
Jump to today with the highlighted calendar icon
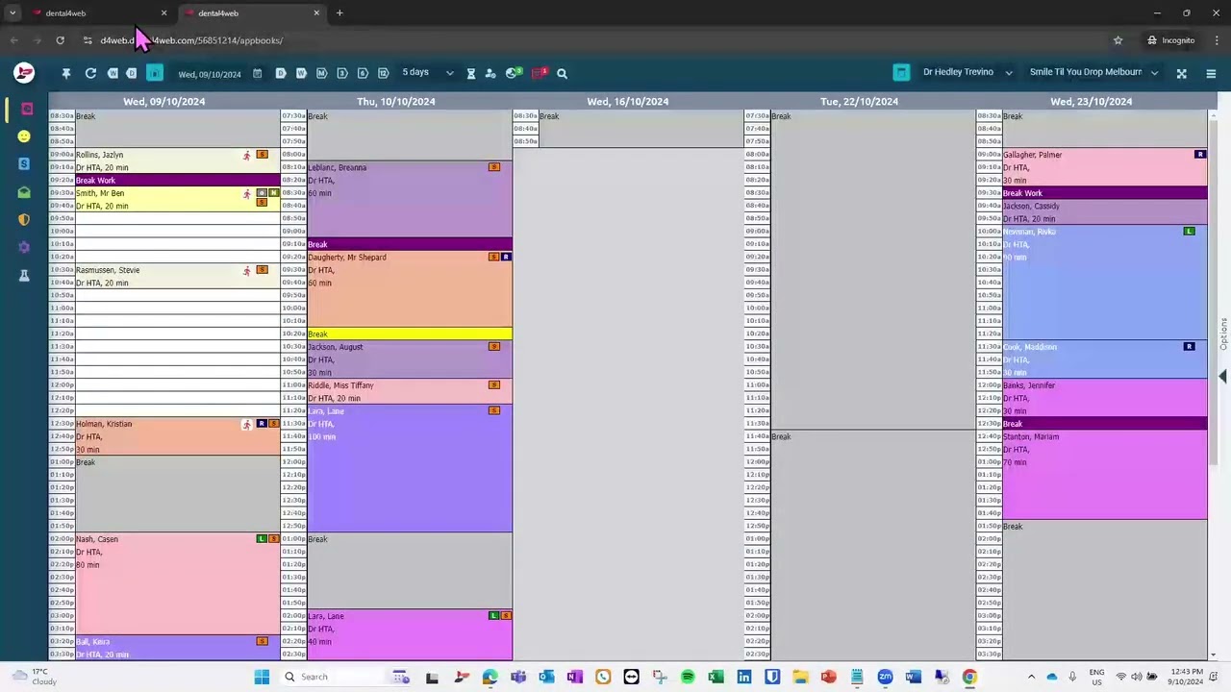[x=155, y=73]
